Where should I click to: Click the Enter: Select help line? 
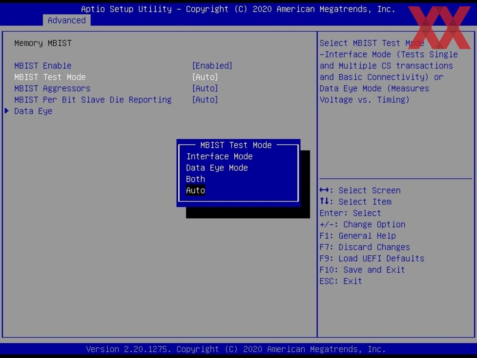[350, 213]
